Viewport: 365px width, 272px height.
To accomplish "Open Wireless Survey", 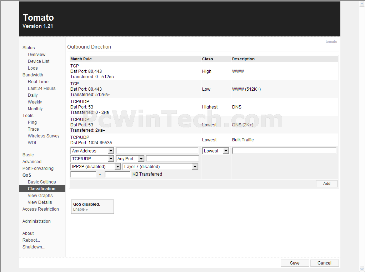I will point(44,136).
